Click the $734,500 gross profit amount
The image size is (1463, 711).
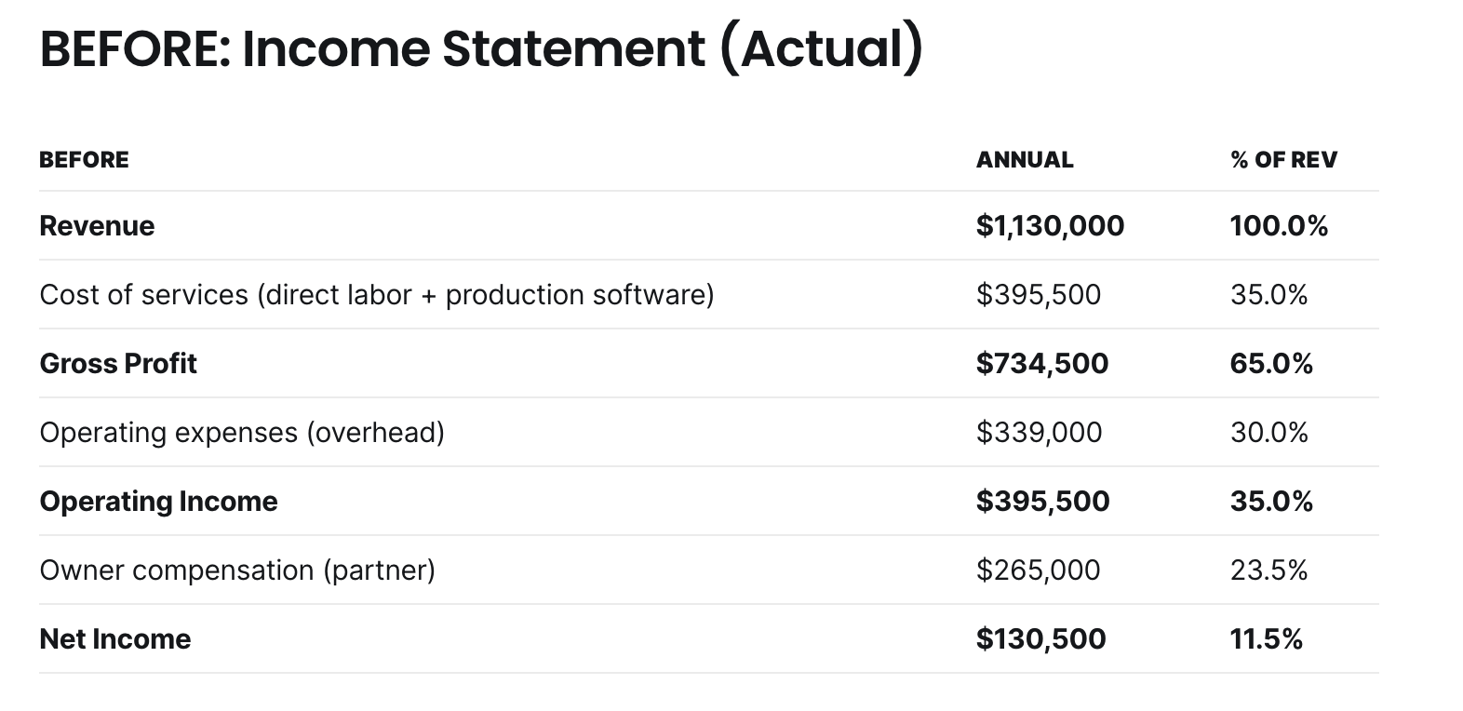[x=1042, y=364]
